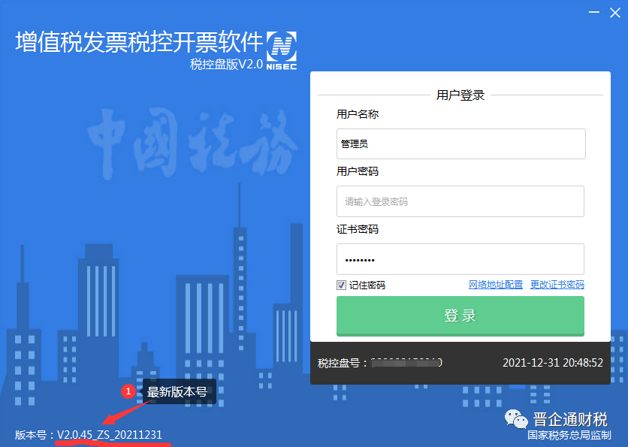Viewport: 628px width, 447px height.
Task: Click the green 登录 login button
Action: (x=460, y=316)
